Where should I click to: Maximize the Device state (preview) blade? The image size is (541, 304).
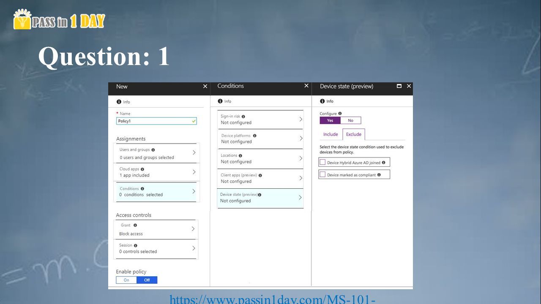(399, 86)
